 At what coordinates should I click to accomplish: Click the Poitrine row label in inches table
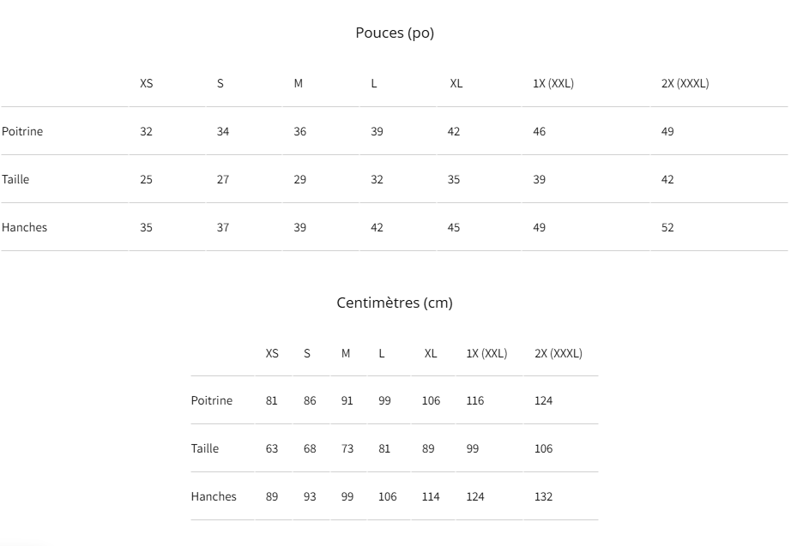click(22, 132)
